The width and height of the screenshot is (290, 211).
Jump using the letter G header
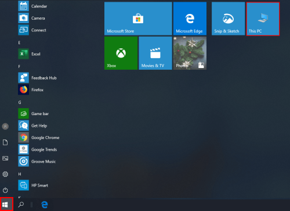pyautogui.click(x=20, y=102)
